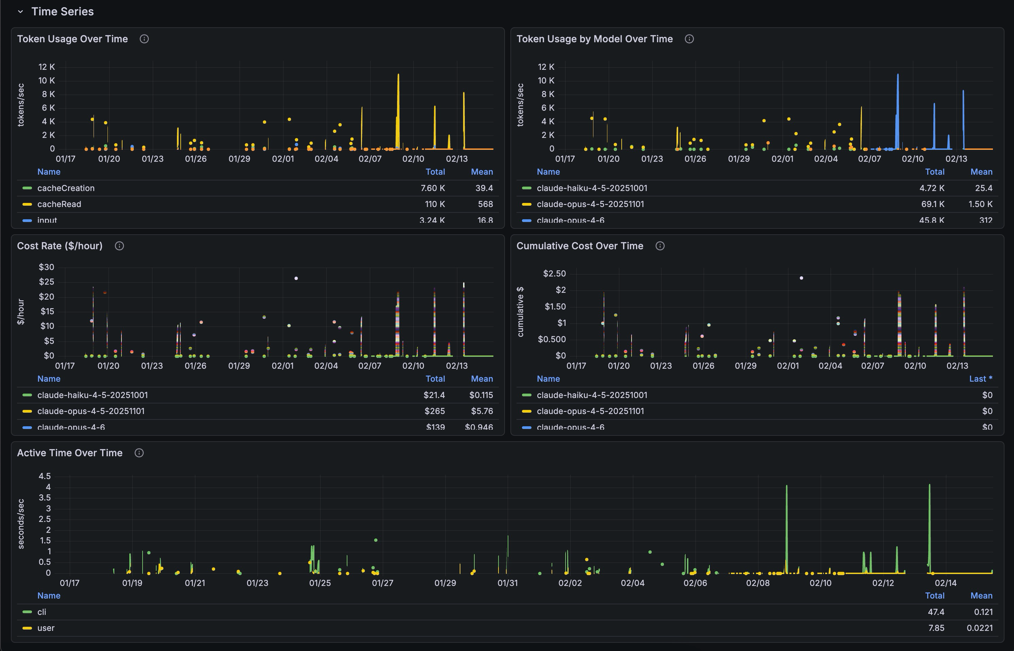Open info icon for Cumulative Cost Over Time

tap(660, 246)
